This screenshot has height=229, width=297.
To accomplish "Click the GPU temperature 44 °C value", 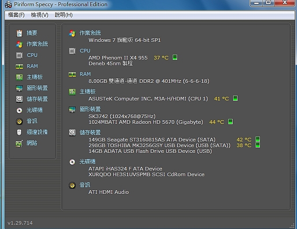I will click(216, 122).
